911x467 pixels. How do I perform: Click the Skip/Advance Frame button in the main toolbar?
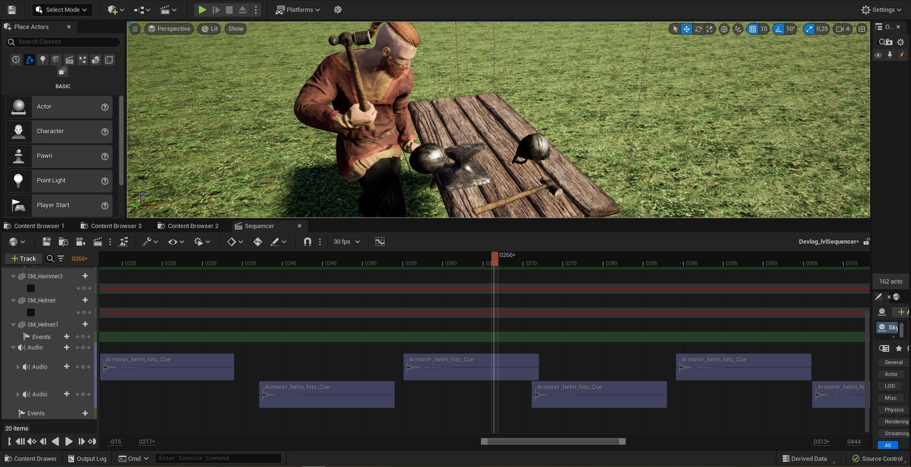coord(216,9)
